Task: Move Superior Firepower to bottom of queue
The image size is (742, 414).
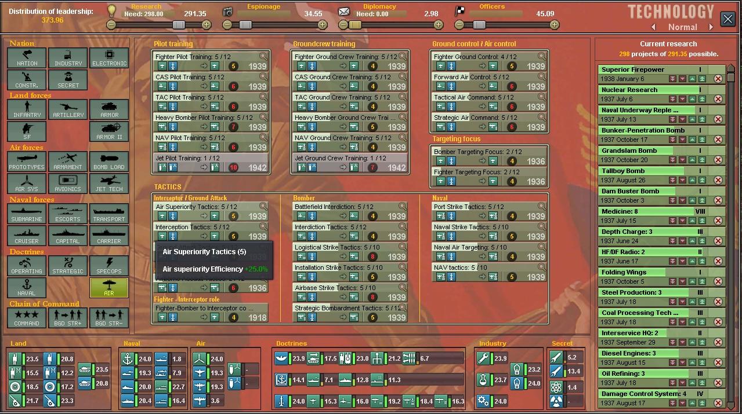Action: (673, 79)
